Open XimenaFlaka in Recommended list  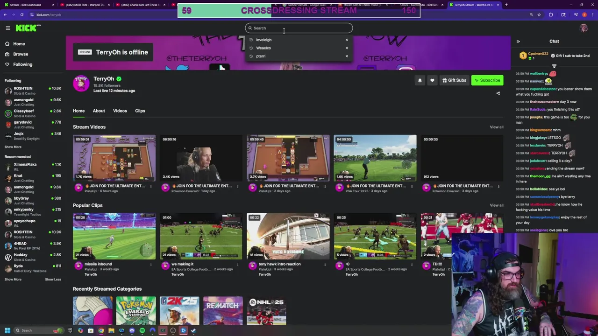coord(33,167)
